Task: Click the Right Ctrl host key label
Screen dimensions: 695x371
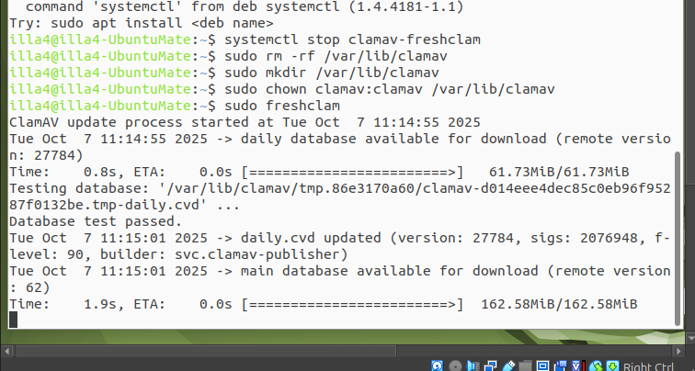Action: 650,366
